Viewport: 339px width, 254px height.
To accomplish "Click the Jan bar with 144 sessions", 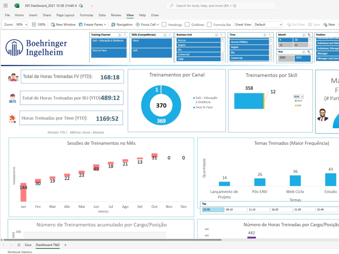I will click(x=23, y=192).
